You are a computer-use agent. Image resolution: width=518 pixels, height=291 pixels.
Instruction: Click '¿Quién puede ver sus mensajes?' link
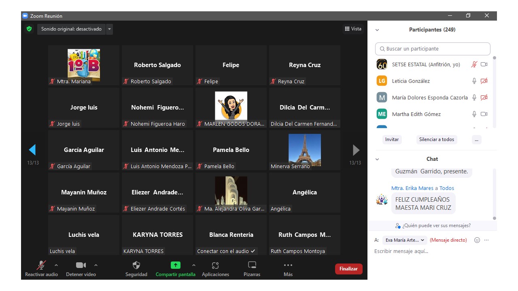point(436,226)
